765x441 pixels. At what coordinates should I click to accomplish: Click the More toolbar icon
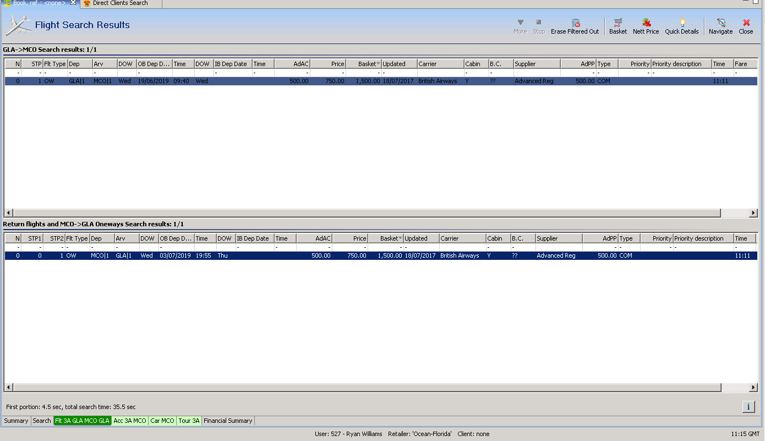(x=520, y=26)
